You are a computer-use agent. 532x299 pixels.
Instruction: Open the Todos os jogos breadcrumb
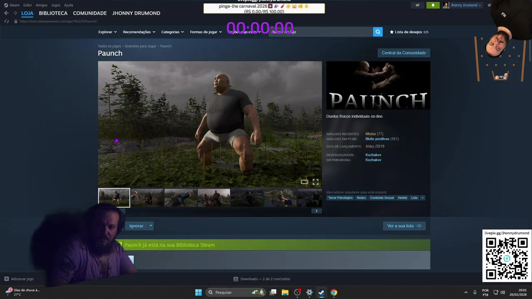[x=109, y=46]
